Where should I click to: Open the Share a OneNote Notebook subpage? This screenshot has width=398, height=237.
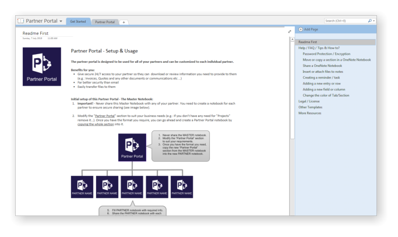[322, 66]
